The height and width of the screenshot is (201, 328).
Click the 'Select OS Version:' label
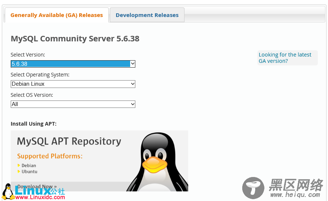[x=32, y=95]
